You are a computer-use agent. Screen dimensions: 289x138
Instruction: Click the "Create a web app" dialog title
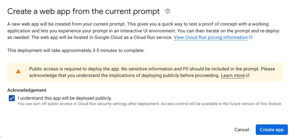(84, 11)
